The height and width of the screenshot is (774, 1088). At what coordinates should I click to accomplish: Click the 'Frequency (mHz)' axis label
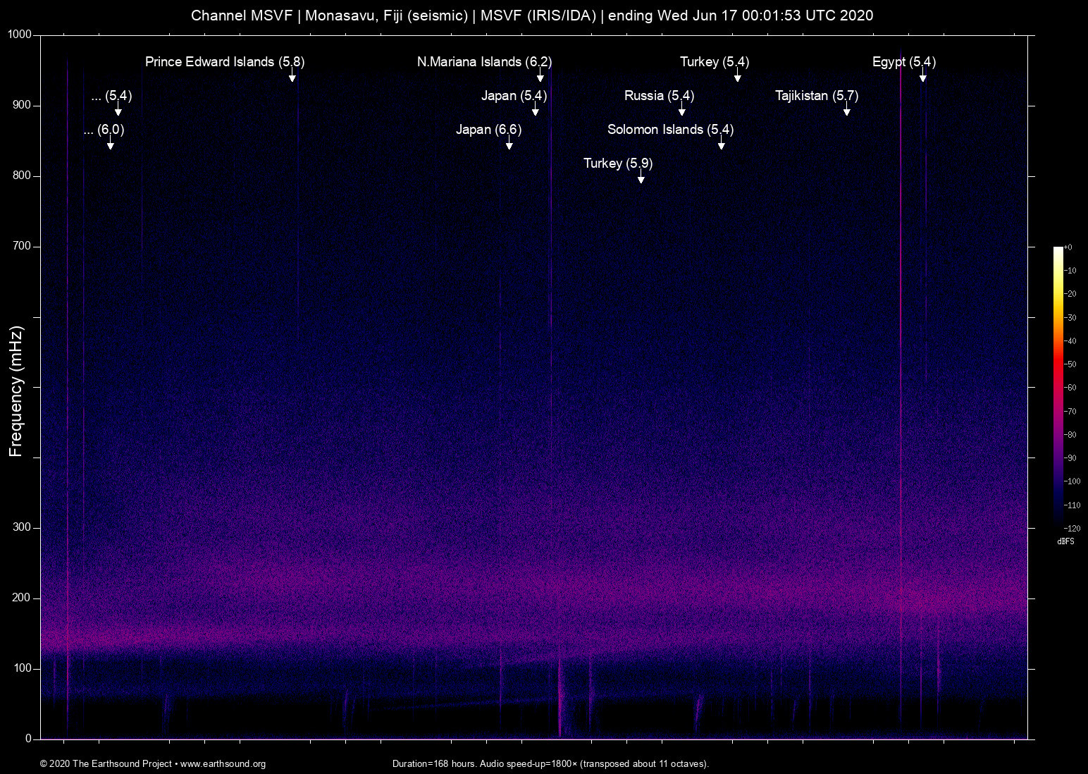coord(16,391)
